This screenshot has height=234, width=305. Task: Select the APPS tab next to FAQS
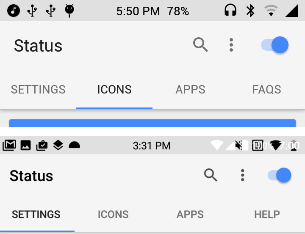190,90
